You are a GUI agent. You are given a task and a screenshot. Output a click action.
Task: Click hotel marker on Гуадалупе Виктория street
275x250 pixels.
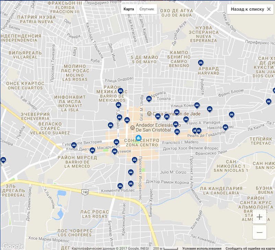(74, 145)
